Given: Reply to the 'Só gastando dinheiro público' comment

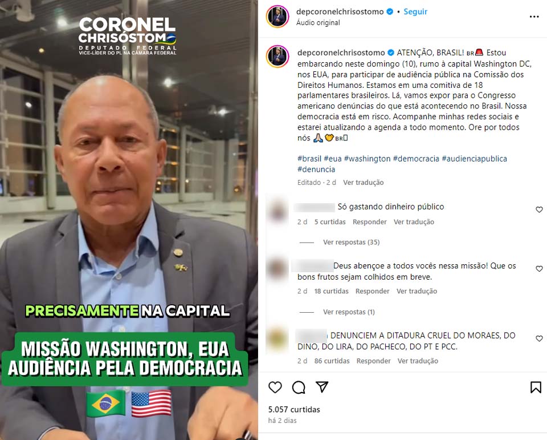Looking at the screenshot, I should [369, 222].
